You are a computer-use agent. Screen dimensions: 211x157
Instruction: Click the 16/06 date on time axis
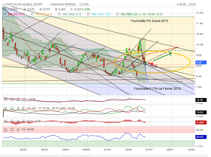(128, 149)
